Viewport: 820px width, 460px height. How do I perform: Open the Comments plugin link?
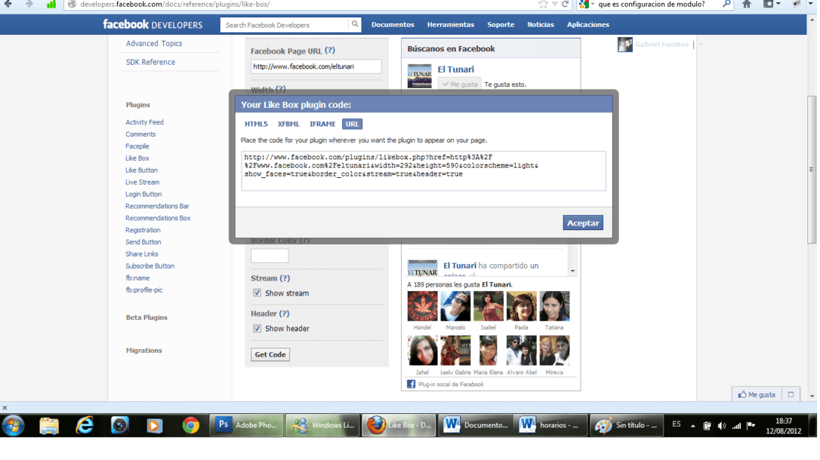[140, 134]
